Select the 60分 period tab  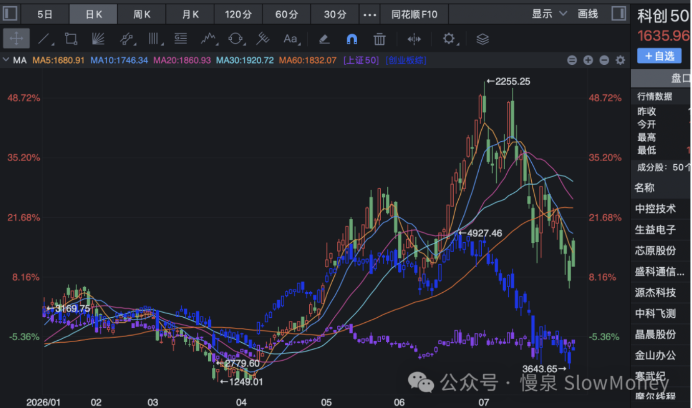287,14
